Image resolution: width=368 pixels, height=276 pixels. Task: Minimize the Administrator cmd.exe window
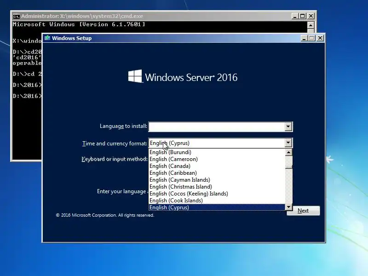(x=295, y=16)
